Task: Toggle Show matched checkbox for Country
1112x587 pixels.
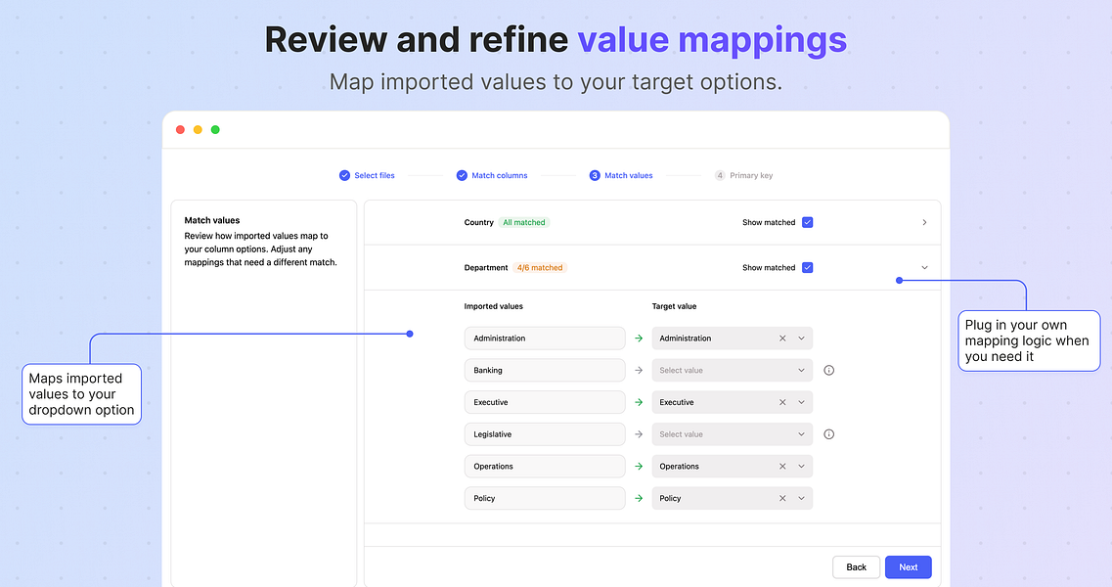Action: coord(807,222)
